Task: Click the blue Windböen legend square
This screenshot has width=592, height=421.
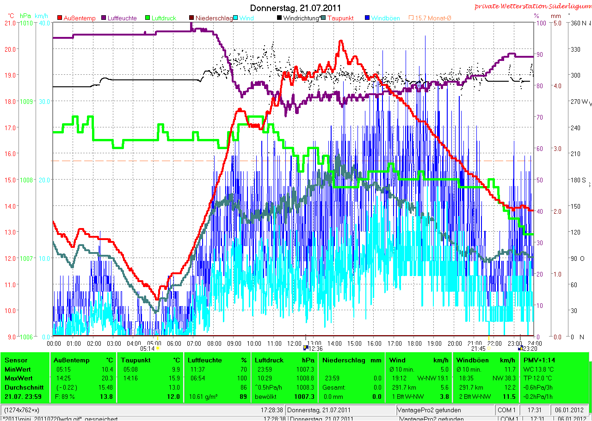Action: tap(367, 18)
